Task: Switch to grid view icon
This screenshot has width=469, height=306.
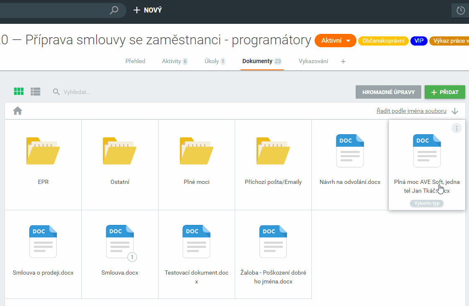Action: click(19, 92)
